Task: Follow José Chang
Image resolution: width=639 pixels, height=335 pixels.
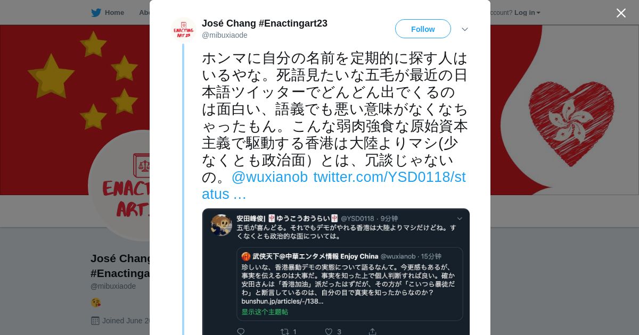Action: click(423, 29)
